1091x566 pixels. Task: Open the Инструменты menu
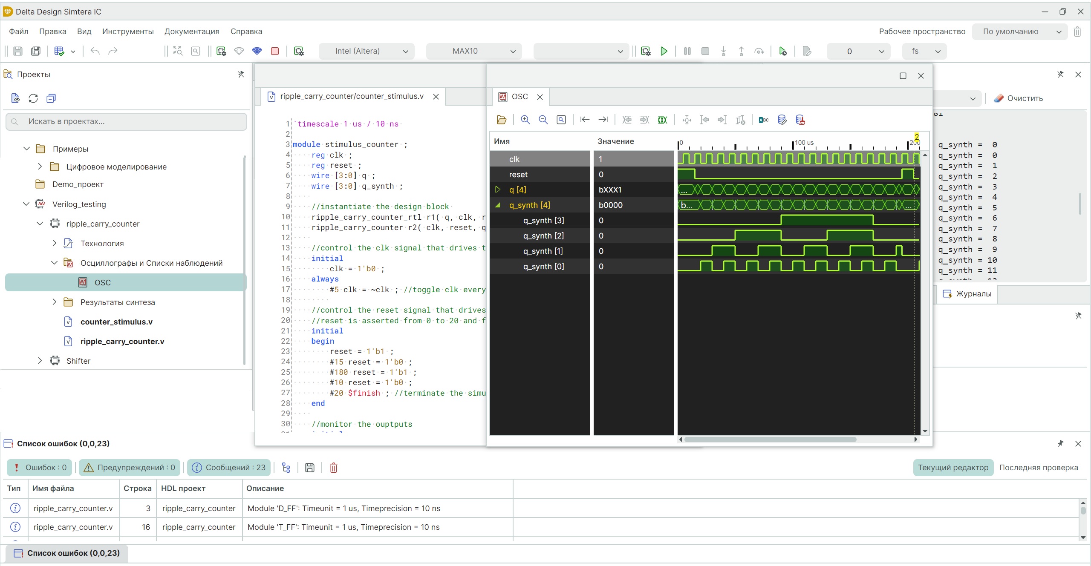pyautogui.click(x=128, y=32)
